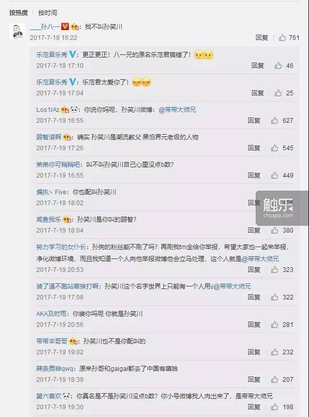This screenshot has height=417, width=309.
Task: Click thumbs-up on the 545-likes comment
Action: 274,148
